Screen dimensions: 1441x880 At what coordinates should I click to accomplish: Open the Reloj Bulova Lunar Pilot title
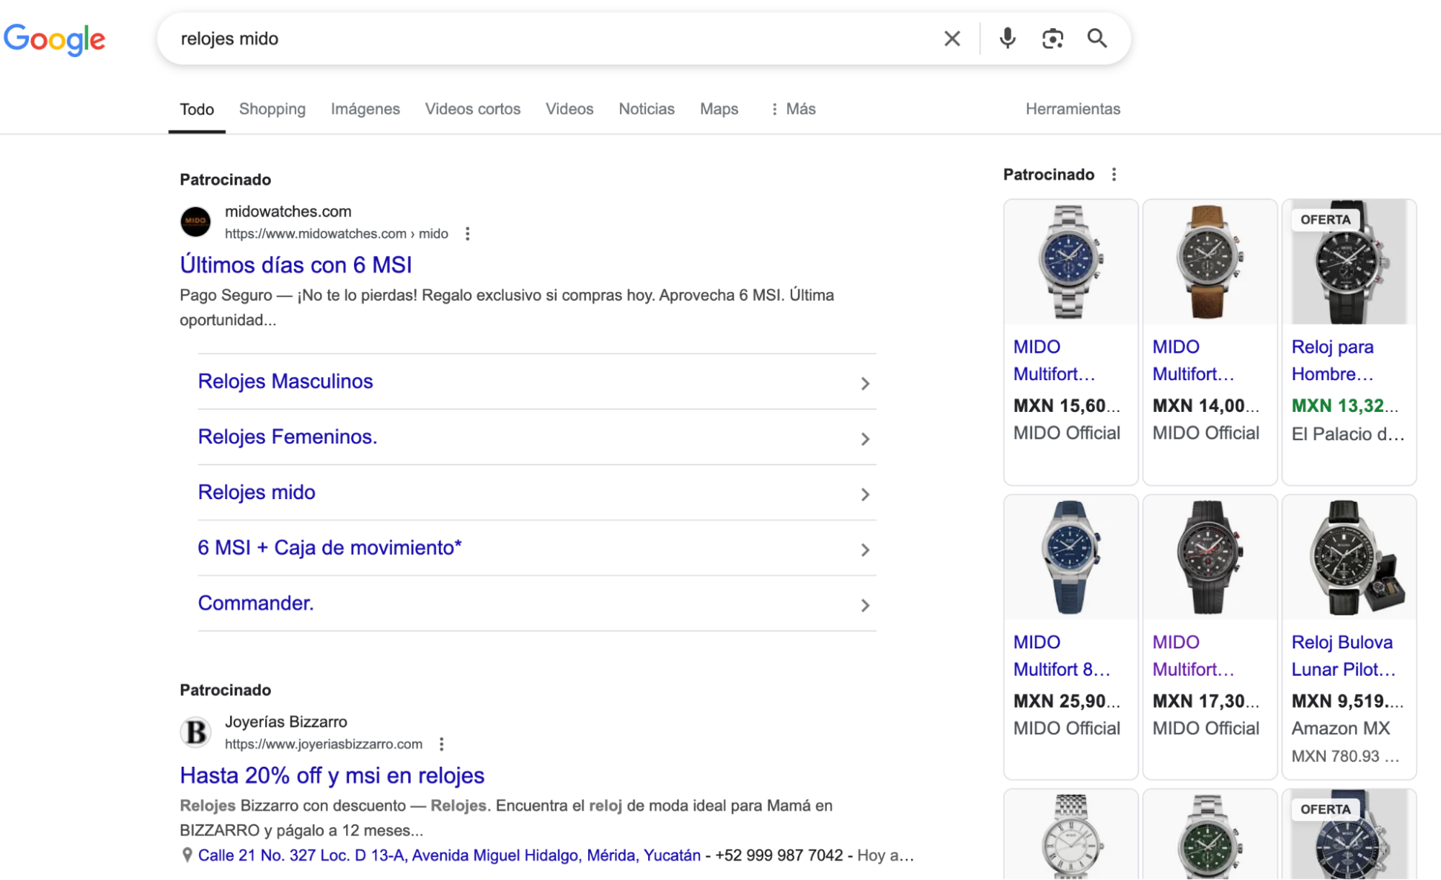tap(1344, 656)
